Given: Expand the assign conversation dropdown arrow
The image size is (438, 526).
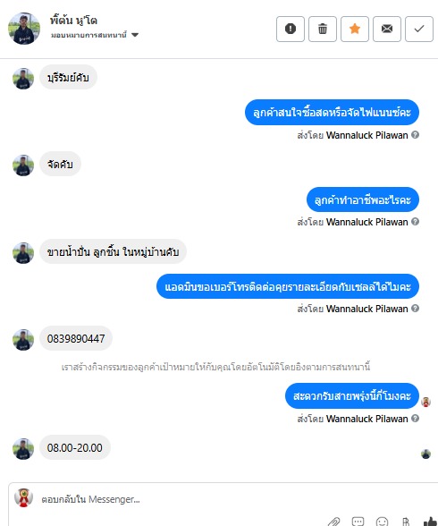Looking at the screenshot, I should tap(135, 35).
